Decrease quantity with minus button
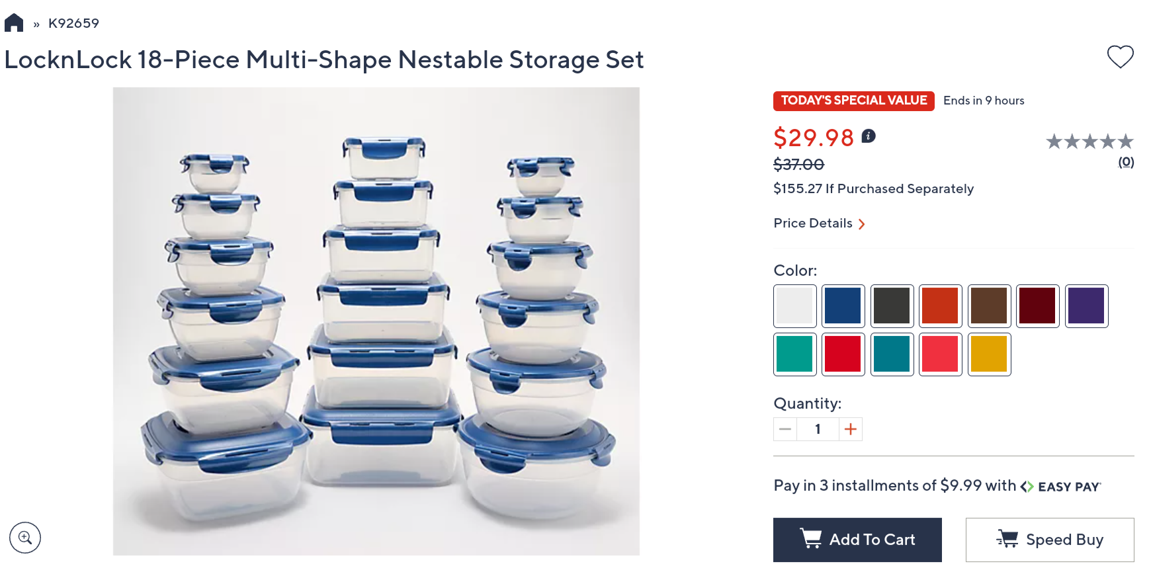This screenshot has height=570, width=1149. click(785, 429)
